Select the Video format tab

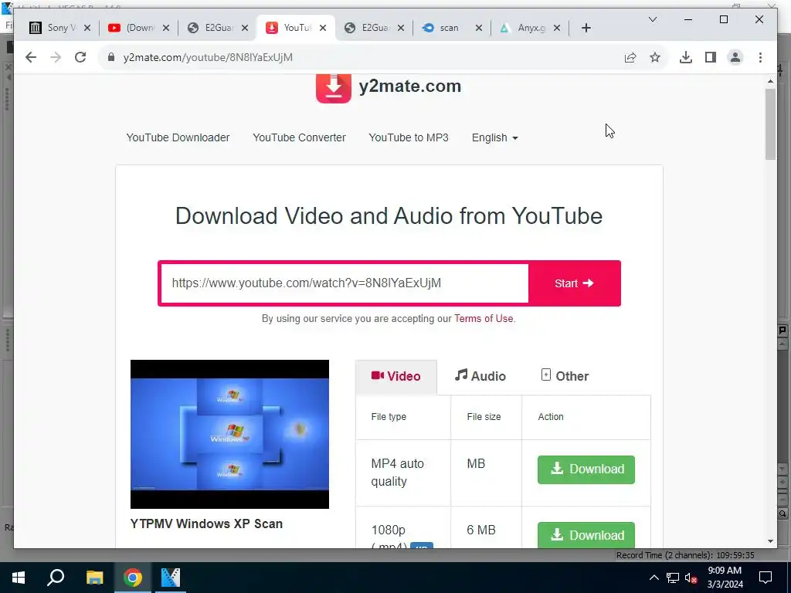click(x=396, y=376)
